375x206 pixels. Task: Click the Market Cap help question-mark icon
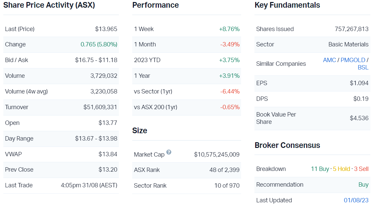point(169,152)
